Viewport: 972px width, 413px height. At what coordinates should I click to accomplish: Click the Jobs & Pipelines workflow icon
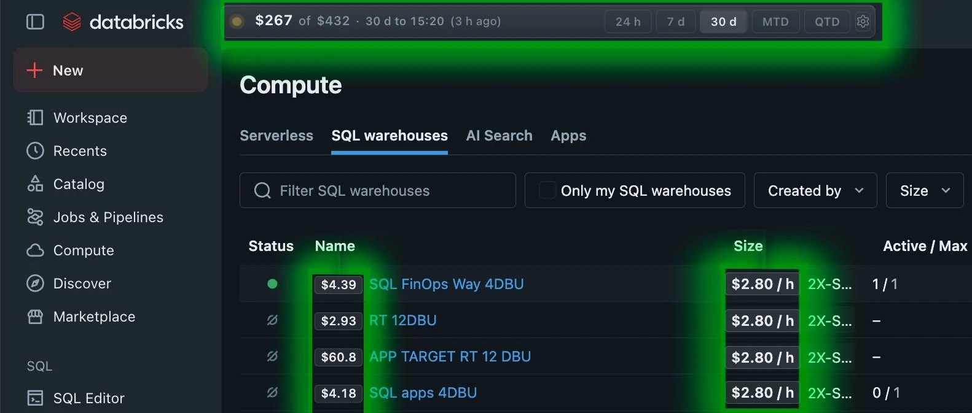(x=35, y=217)
